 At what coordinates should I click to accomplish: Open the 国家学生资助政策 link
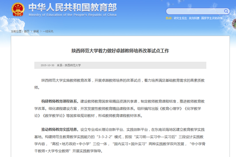coord(212,18)
